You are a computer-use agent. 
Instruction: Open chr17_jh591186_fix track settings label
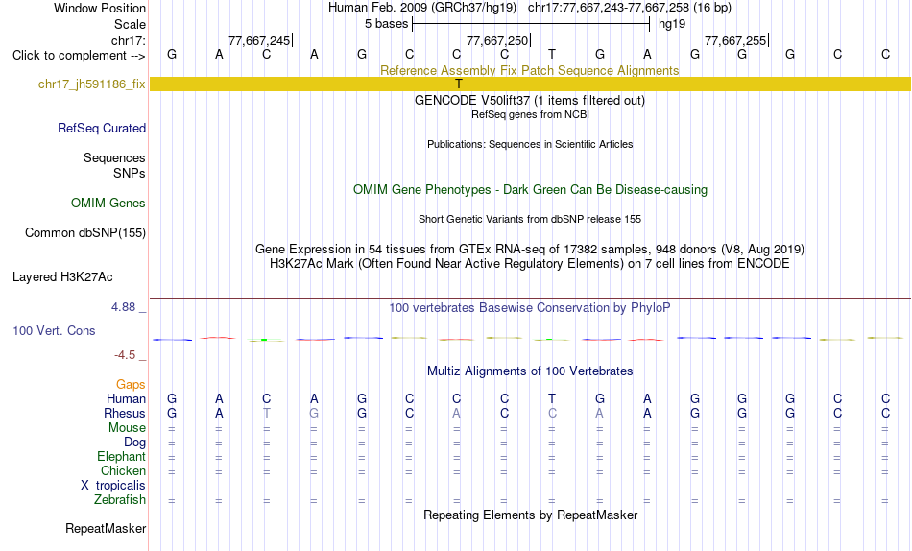pyautogui.click(x=92, y=84)
